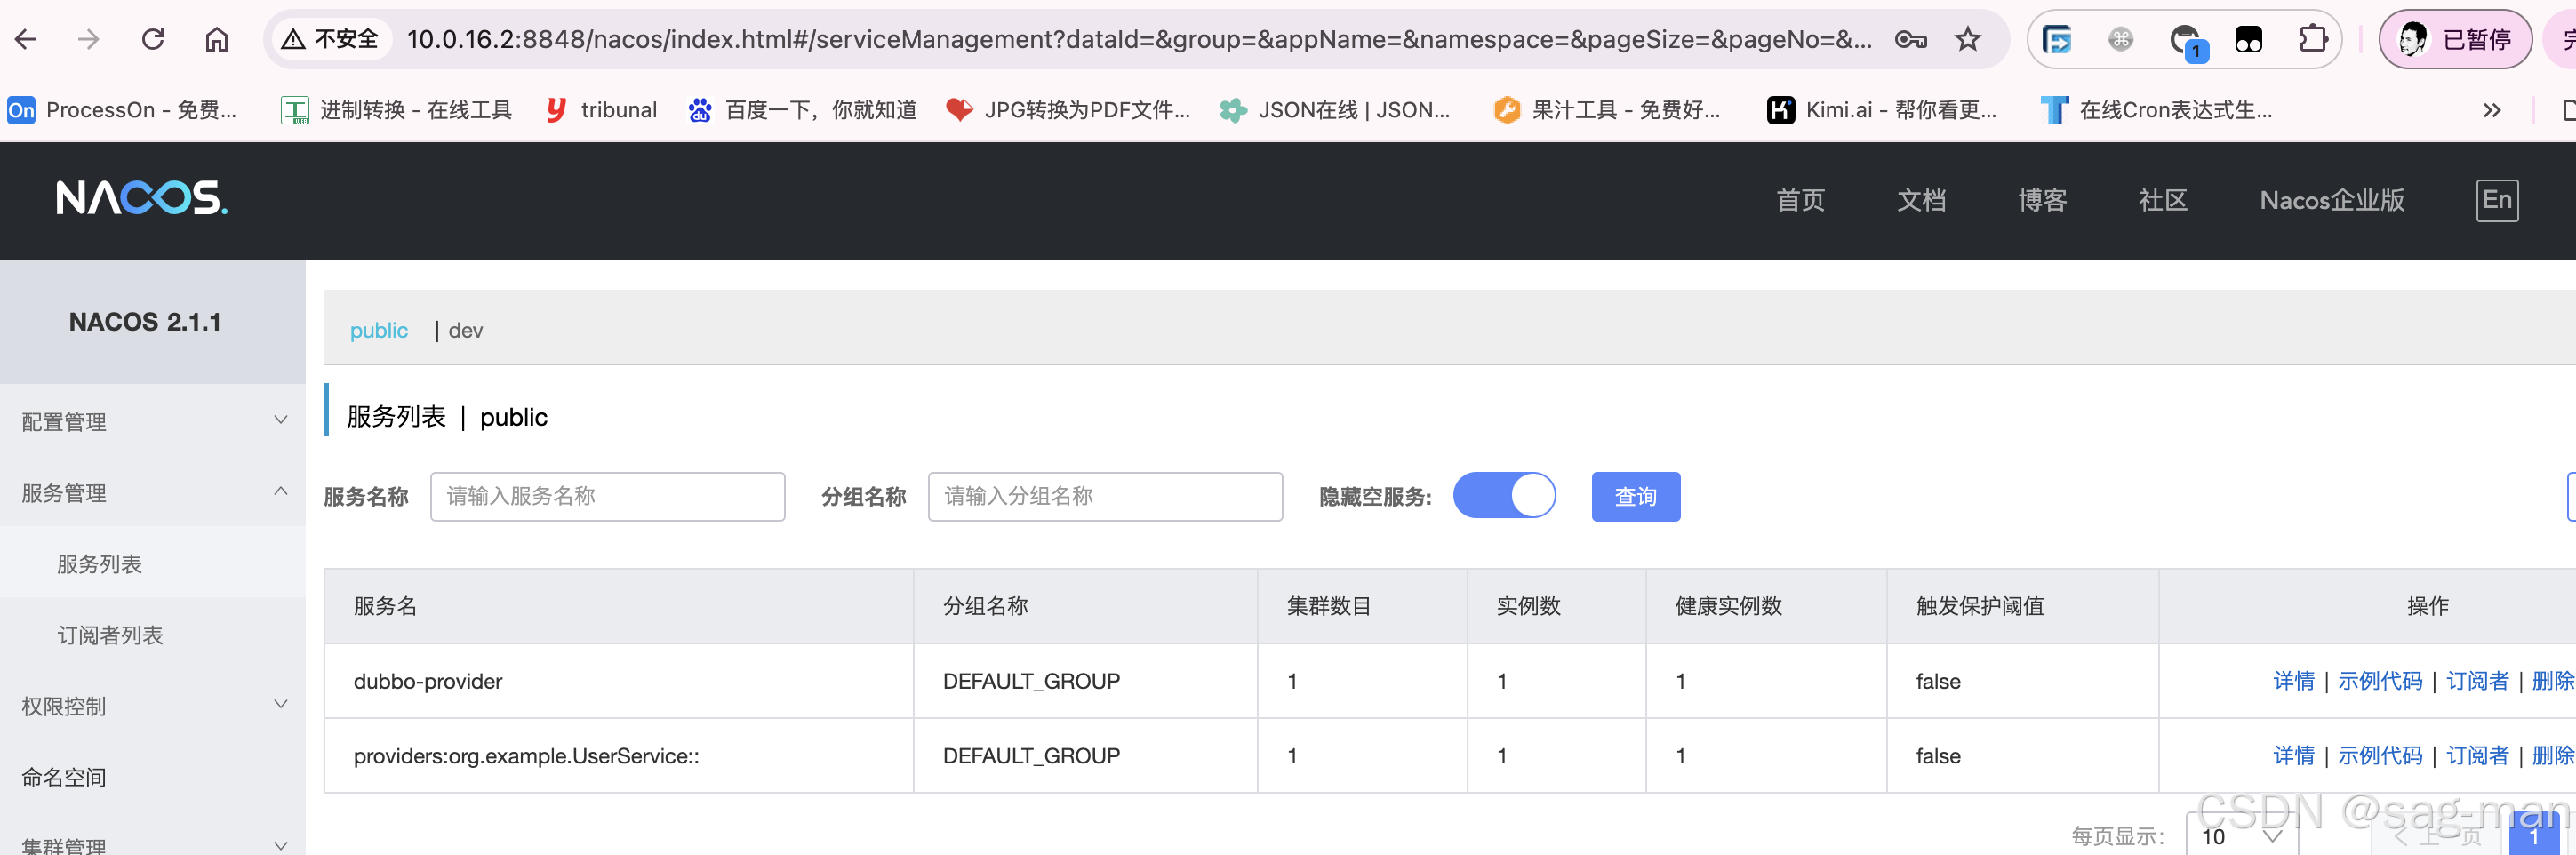Open the 进制转换 bookmark
Screen dimensions: 2576x855
click(396, 110)
